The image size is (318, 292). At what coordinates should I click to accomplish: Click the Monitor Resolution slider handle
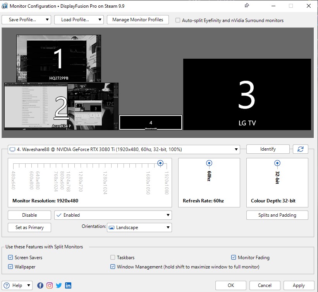160,163
